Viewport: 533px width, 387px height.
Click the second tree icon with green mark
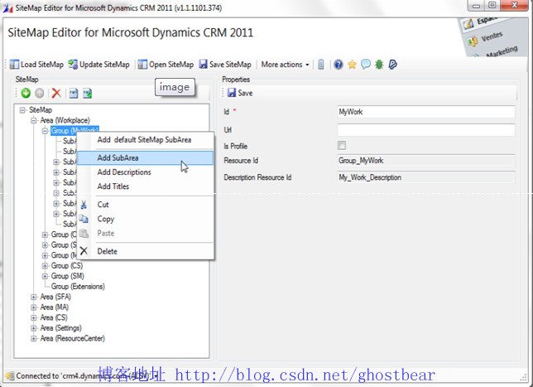click(x=88, y=93)
